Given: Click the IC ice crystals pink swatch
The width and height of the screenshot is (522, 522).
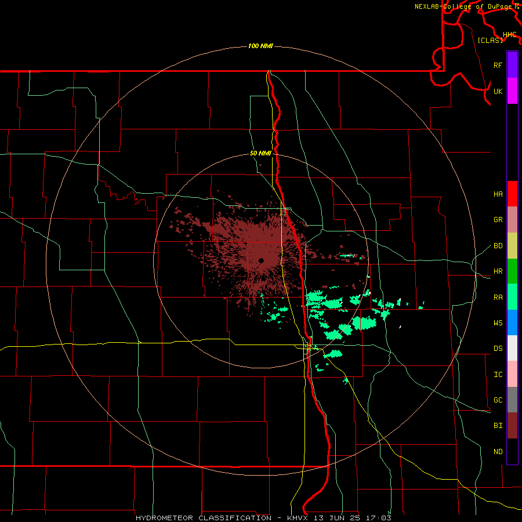Looking at the screenshot, I should point(512,374).
